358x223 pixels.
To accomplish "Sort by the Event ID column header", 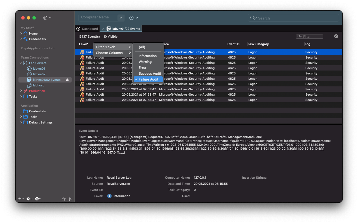I will pos(234,44).
